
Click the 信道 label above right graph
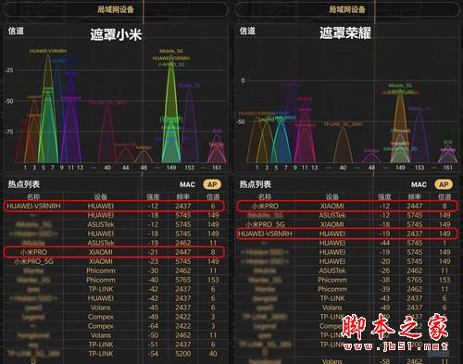247,31
